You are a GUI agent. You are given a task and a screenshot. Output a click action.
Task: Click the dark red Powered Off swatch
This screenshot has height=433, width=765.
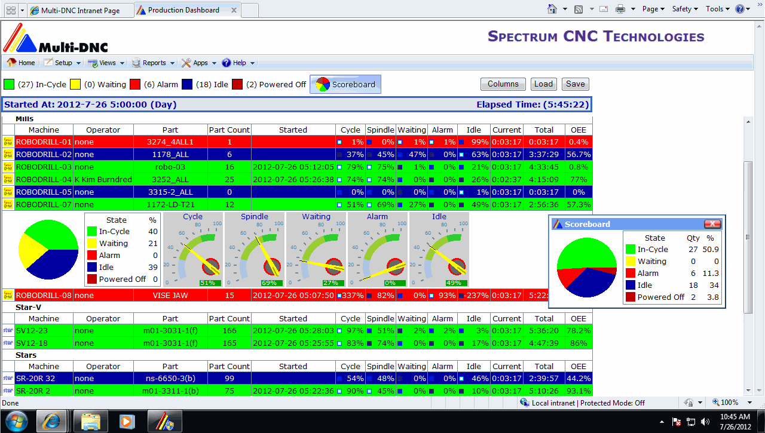[237, 84]
